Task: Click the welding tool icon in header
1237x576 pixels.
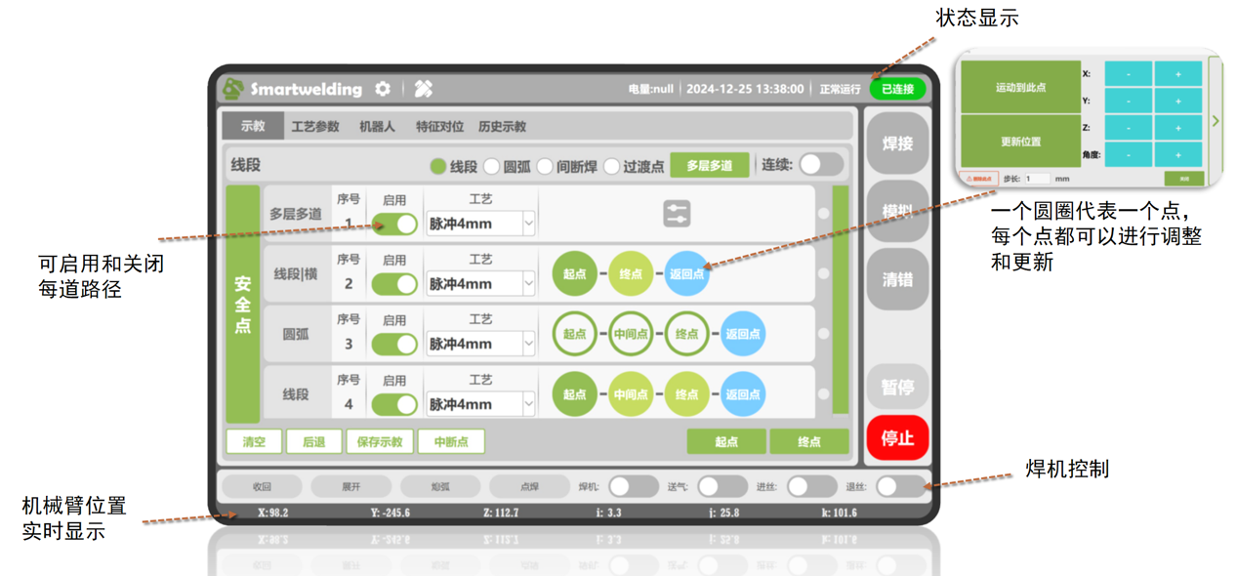Action: [x=424, y=89]
